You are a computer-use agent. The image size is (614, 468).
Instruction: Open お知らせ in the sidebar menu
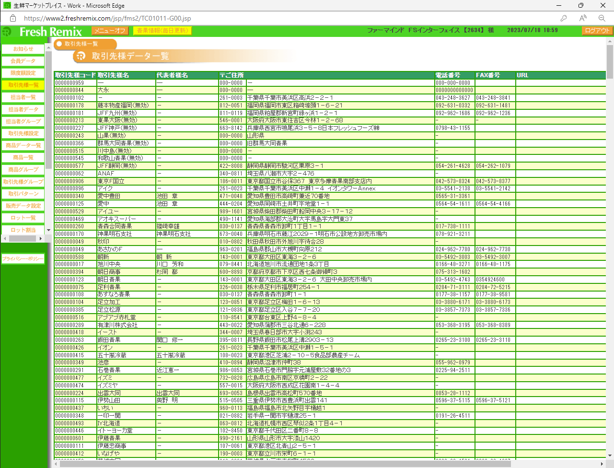(x=23, y=49)
